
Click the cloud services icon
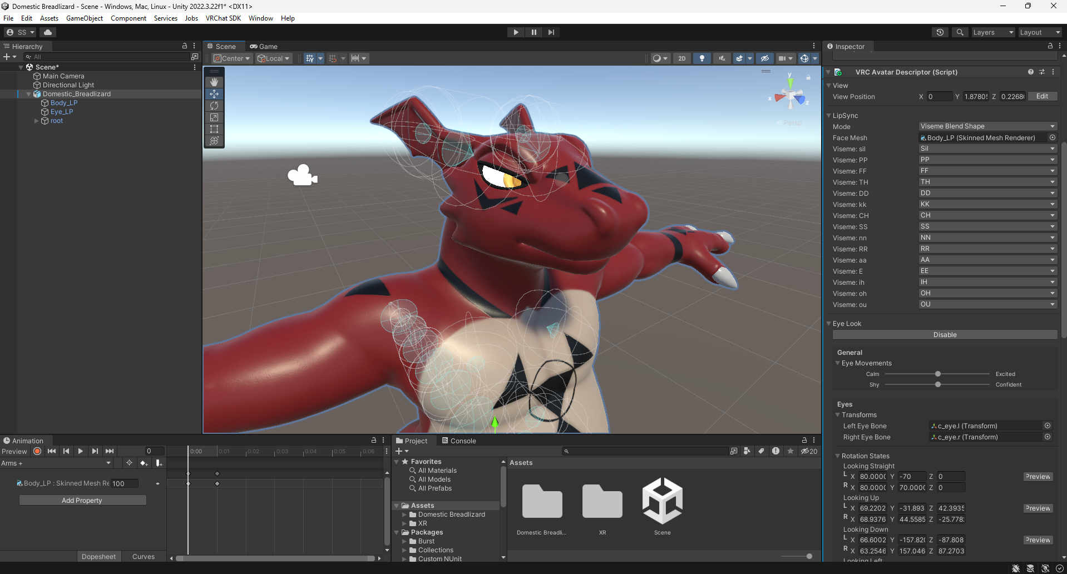48,32
